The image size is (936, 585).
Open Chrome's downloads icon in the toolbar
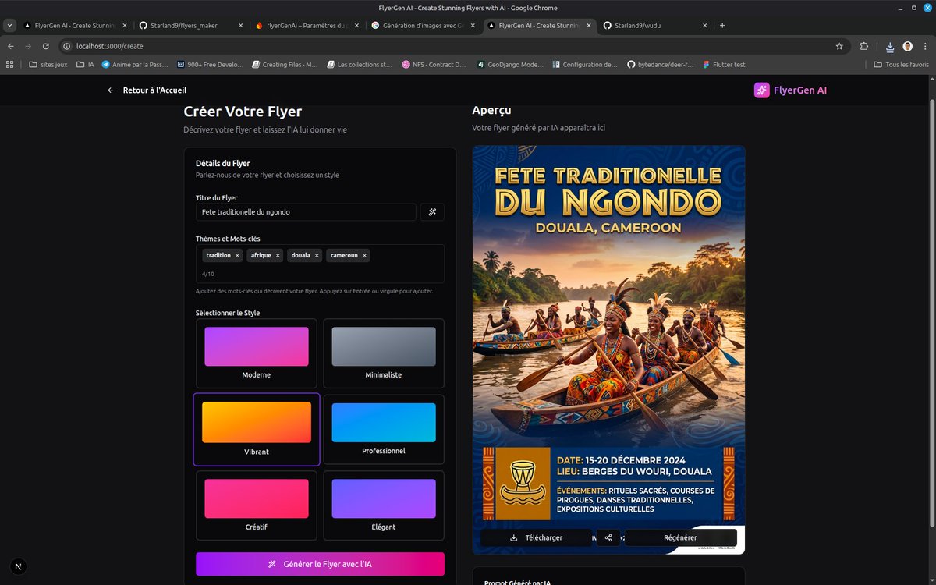click(889, 47)
